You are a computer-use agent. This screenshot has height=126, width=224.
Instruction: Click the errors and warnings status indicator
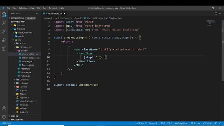(7, 123)
